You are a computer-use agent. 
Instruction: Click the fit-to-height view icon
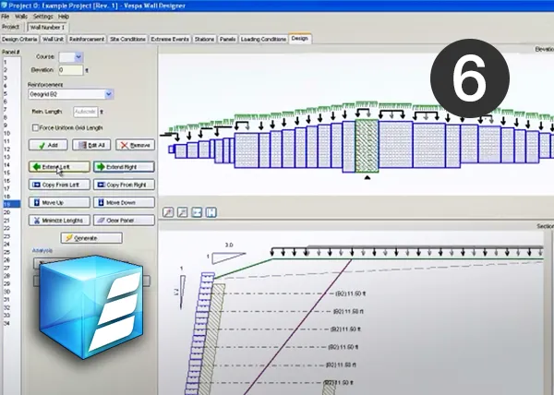211,212
